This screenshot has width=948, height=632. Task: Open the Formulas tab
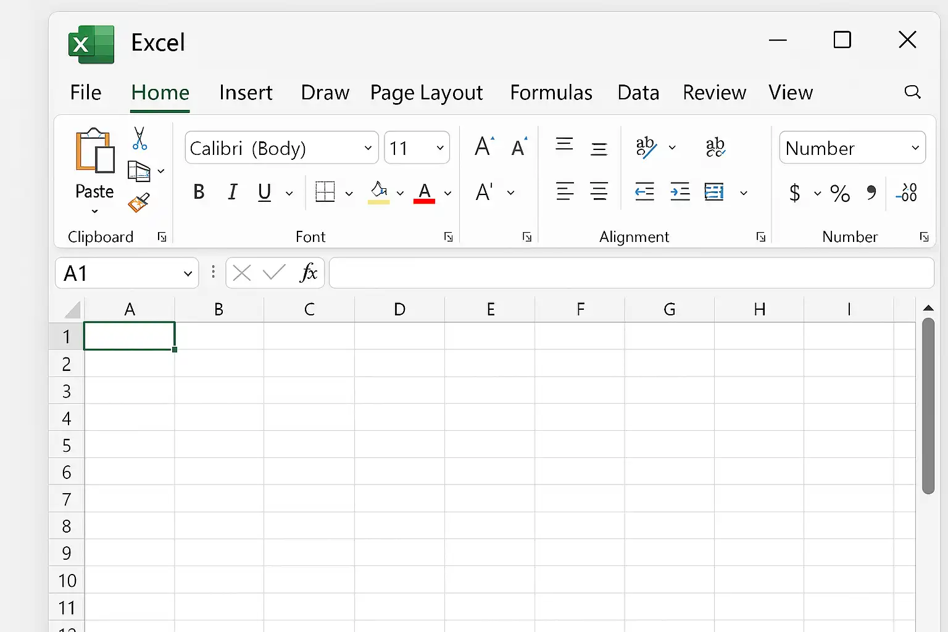[x=551, y=93]
